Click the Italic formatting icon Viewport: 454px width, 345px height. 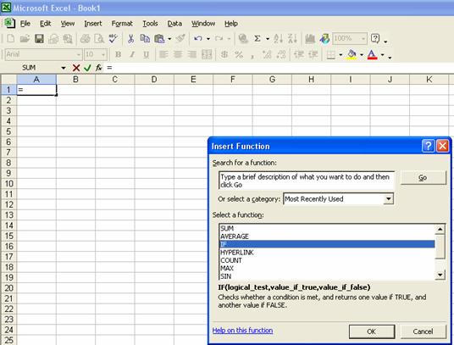pyautogui.click(x=132, y=54)
